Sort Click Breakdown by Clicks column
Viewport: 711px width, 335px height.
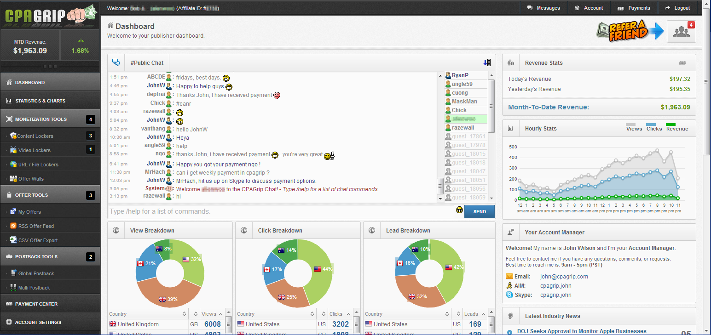coord(340,314)
